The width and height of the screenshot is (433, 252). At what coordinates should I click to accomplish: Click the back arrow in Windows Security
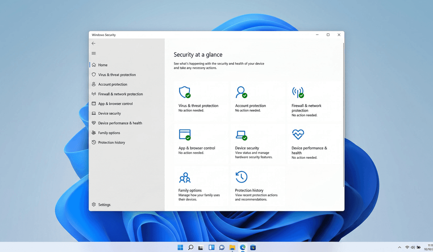point(93,43)
